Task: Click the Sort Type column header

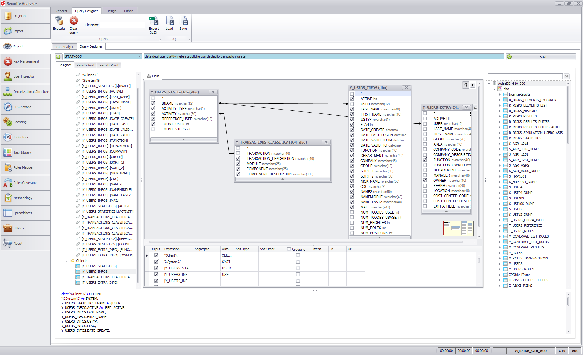Action: click(246, 249)
